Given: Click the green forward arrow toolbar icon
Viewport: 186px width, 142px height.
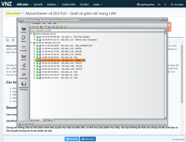Looking at the screenshot, I should tap(61, 27).
